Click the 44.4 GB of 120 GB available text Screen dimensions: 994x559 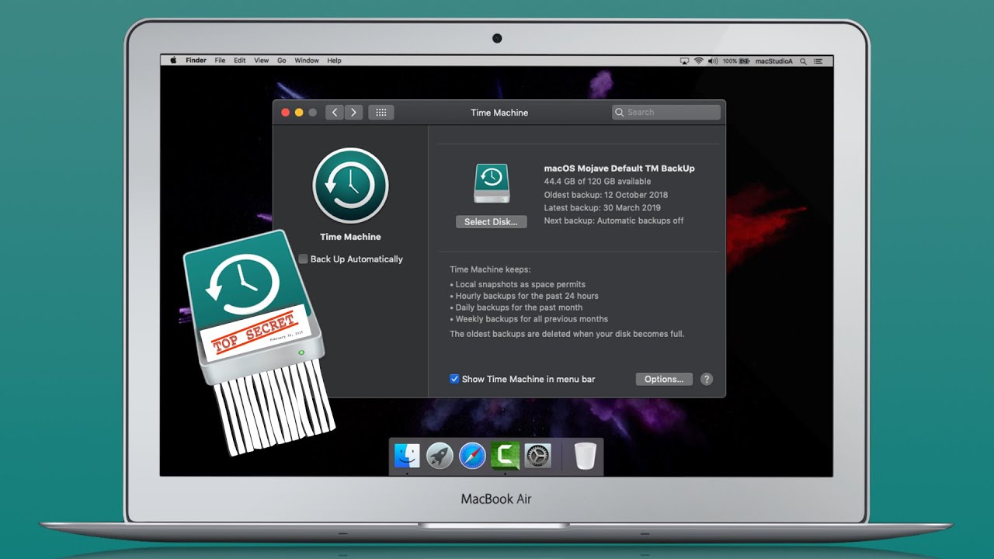(x=597, y=182)
